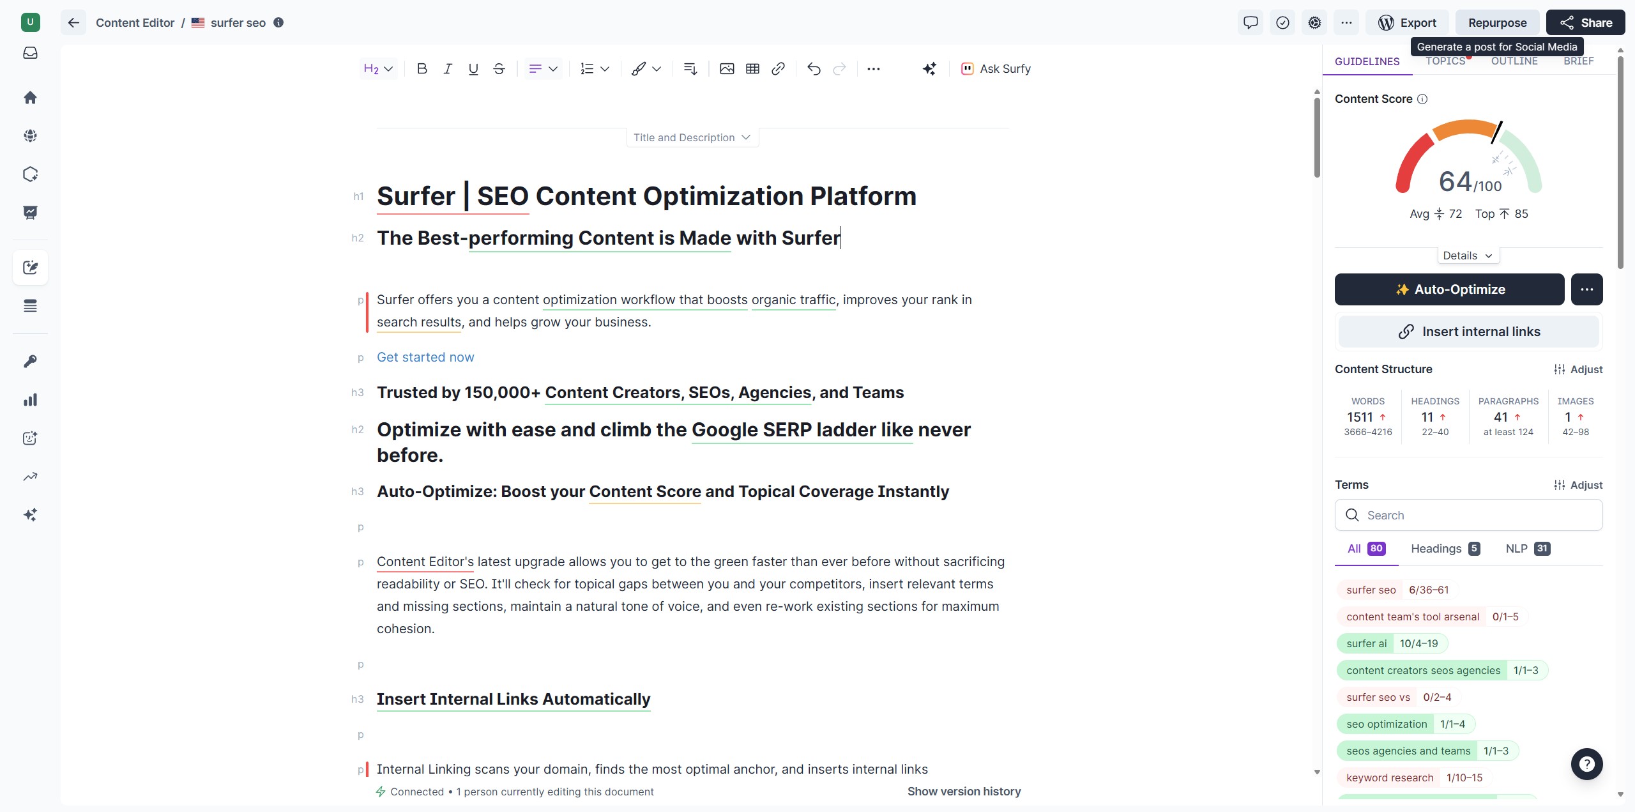Open the globe icon in sidebar
Image resolution: width=1635 pixels, height=812 pixels.
30,135
